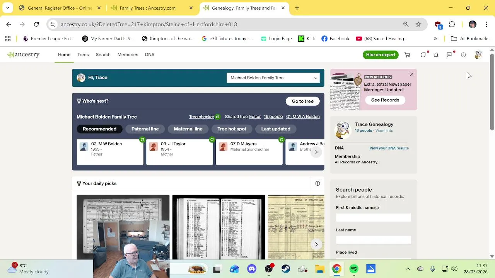Bookmark this page with the star icon
495x278 pixels.
click(418, 24)
